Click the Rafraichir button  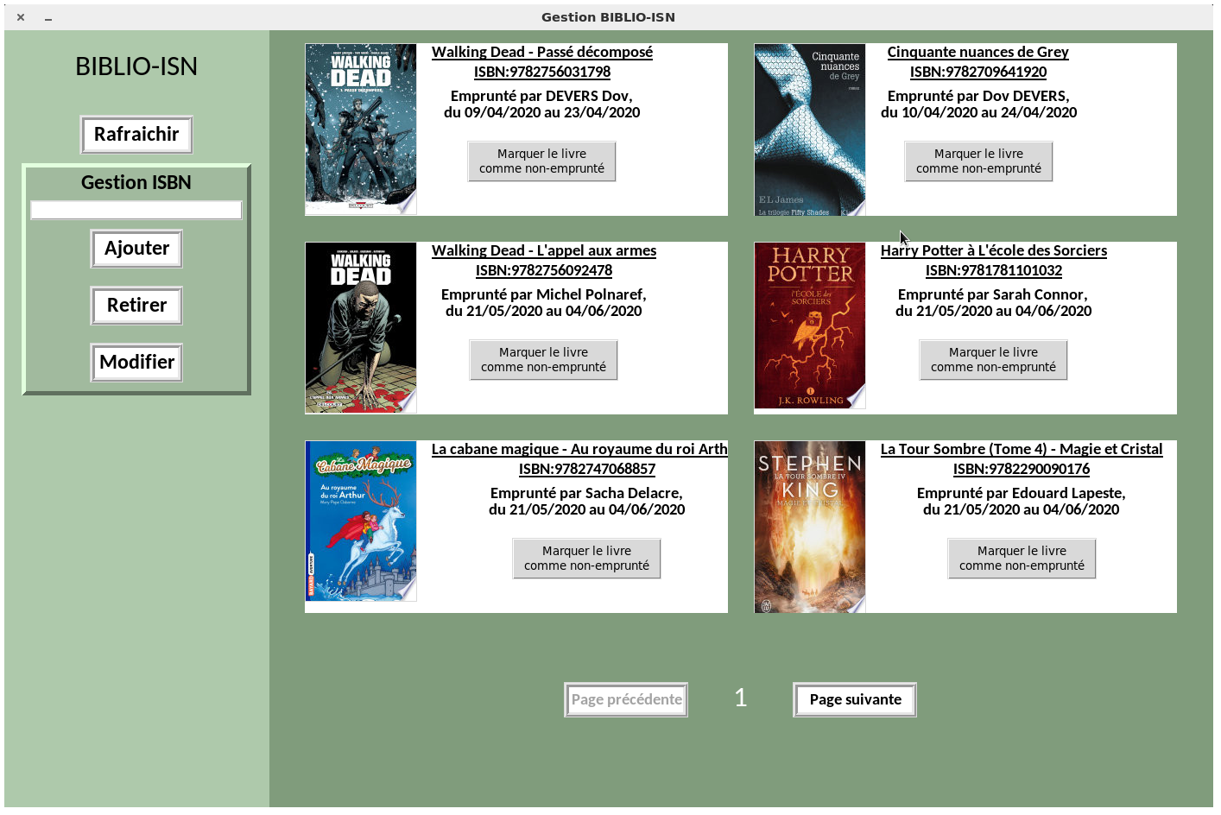[136, 135]
